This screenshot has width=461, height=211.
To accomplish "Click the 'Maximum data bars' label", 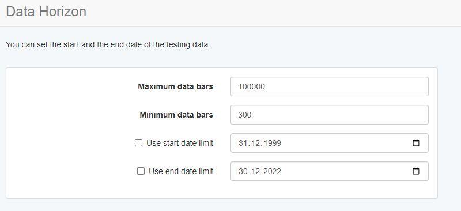I will coord(176,86).
